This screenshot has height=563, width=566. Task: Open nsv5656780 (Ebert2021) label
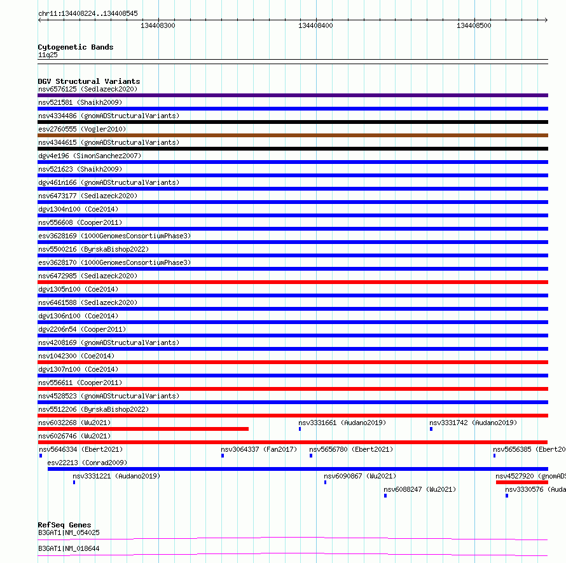coord(351,449)
